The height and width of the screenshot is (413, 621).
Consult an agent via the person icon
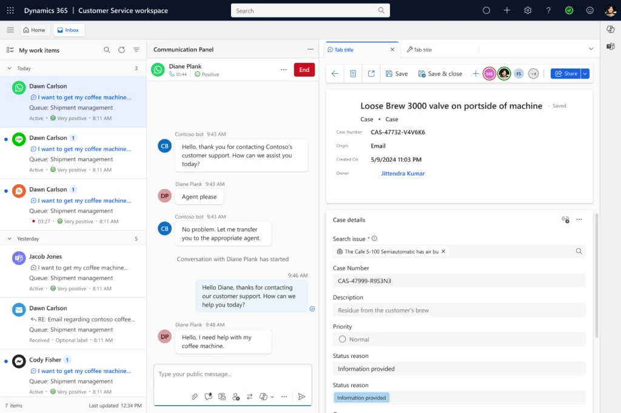point(236,397)
